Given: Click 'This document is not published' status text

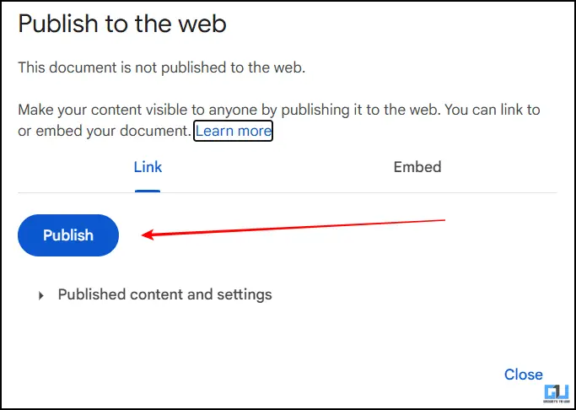Looking at the screenshot, I should [162, 68].
